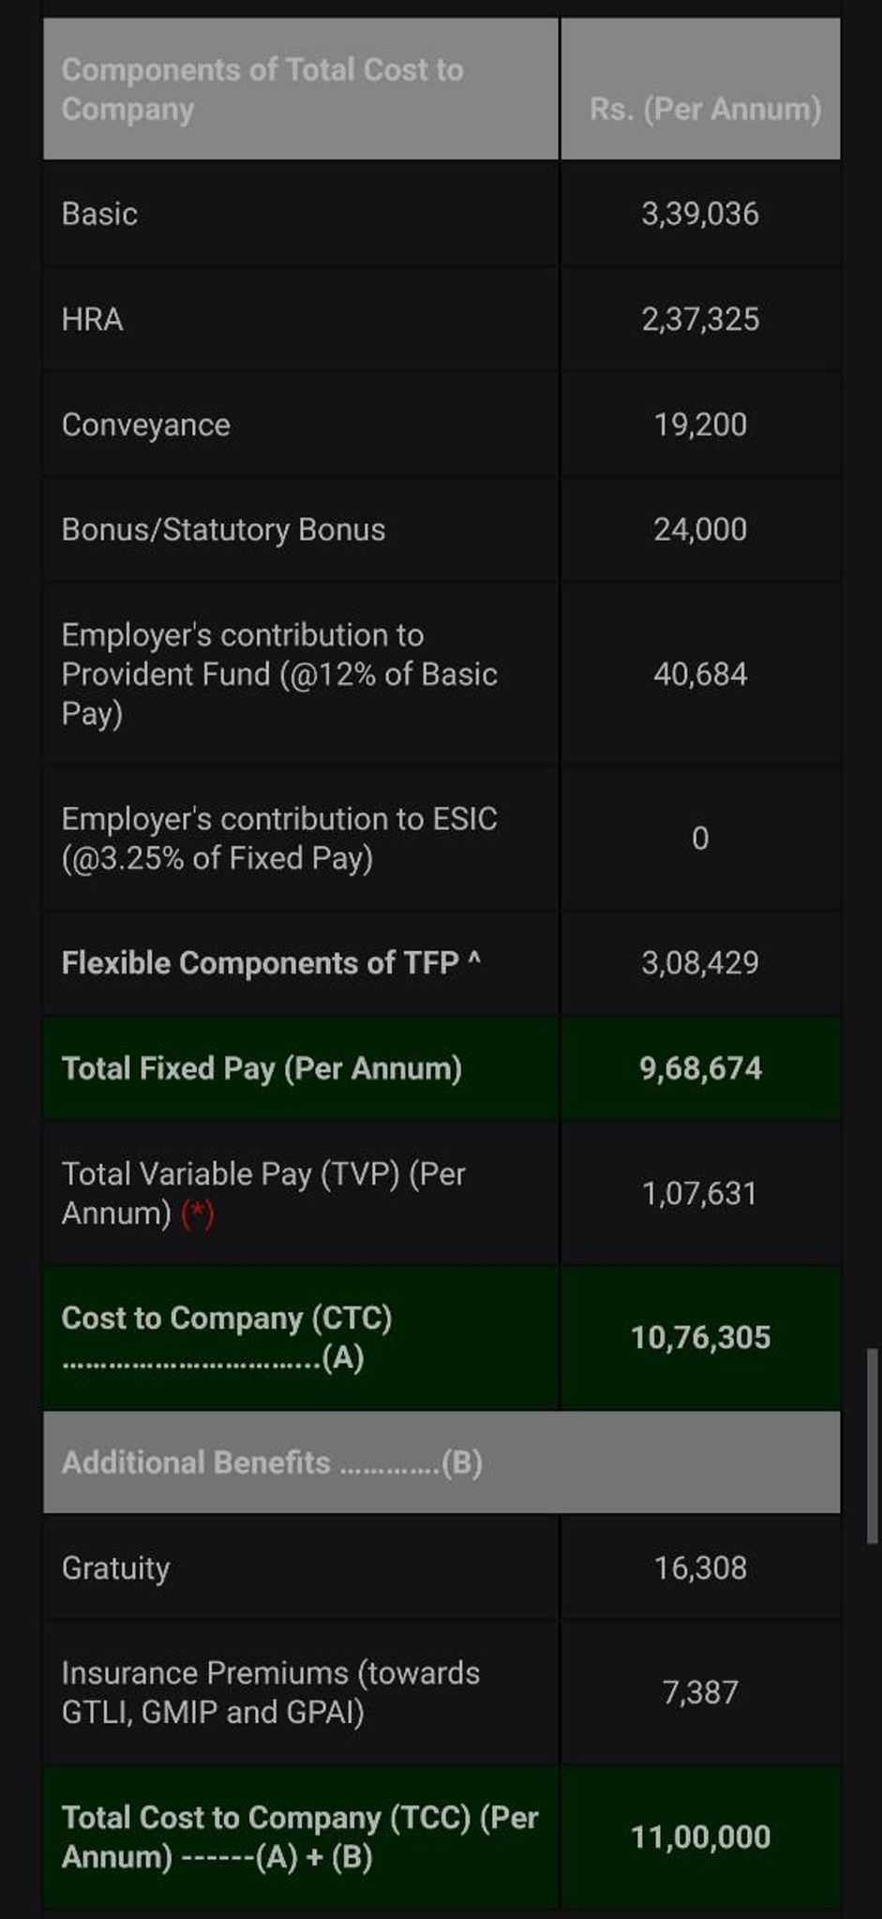Click the red asterisk beside TVP
Image resolution: width=882 pixels, height=1919 pixels.
(198, 1214)
